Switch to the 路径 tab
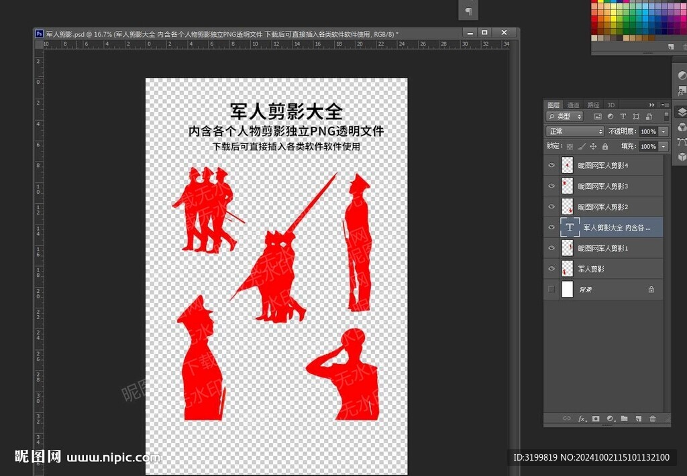The height and width of the screenshot is (476, 687). pos(593,105)
